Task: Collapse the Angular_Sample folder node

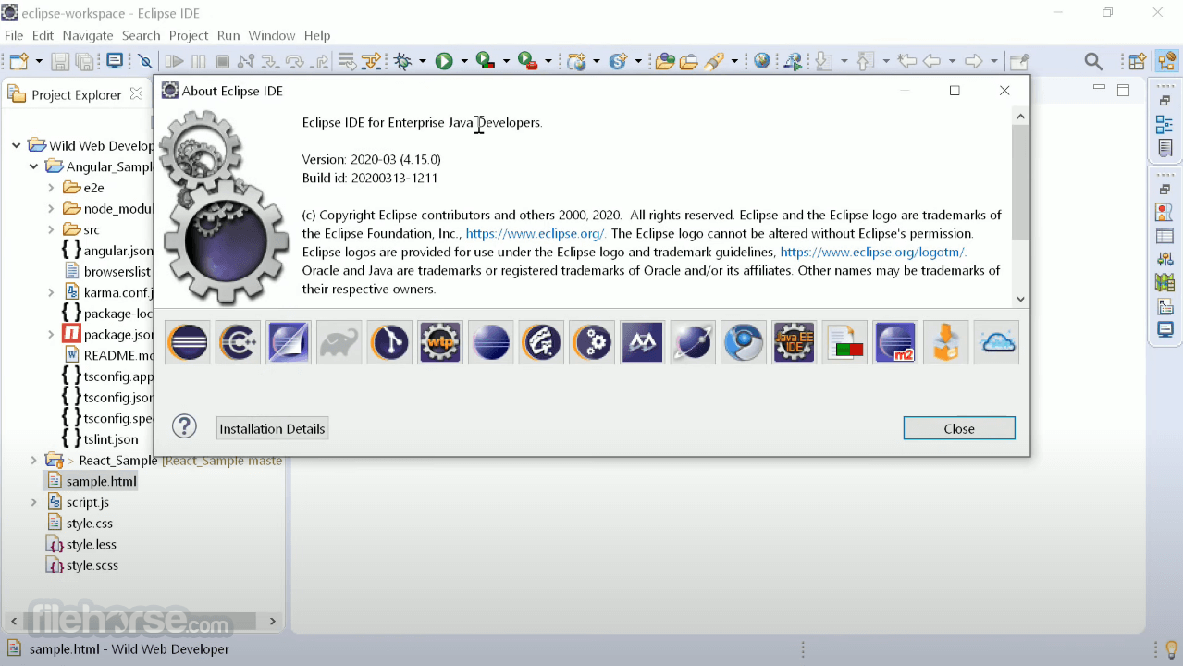Action: (x=34, y=166)
